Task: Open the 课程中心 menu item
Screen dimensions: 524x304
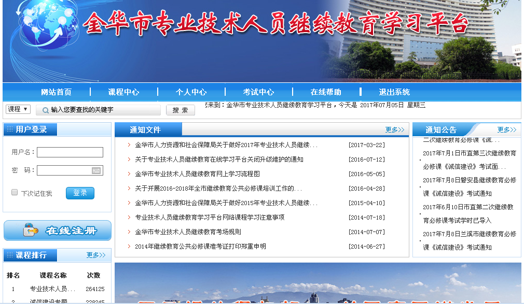Action: click(x=123, y=92)
